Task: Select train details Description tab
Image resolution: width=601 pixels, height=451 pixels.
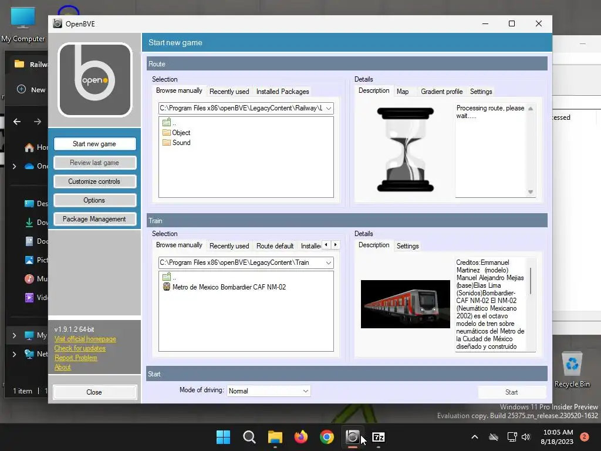Action: pyautogui.click(x=374, y=245)
